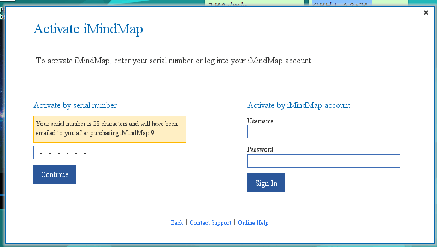Click the Activate iMindMap title heading
The width and height of the screenshot is (437, 247).
coord(88,29)
